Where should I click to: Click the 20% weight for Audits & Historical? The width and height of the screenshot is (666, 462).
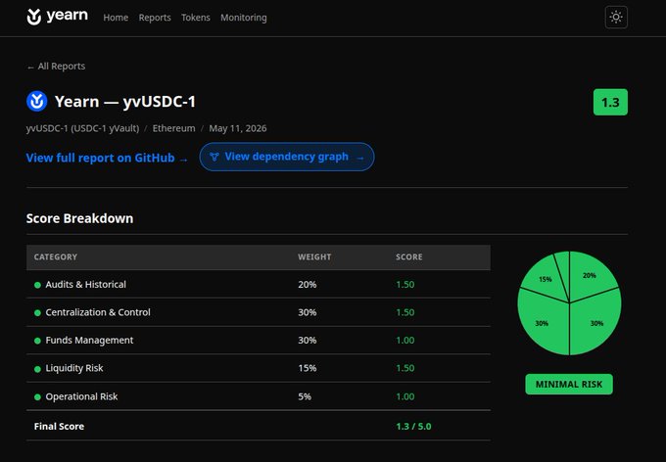(x=308, y=285)
